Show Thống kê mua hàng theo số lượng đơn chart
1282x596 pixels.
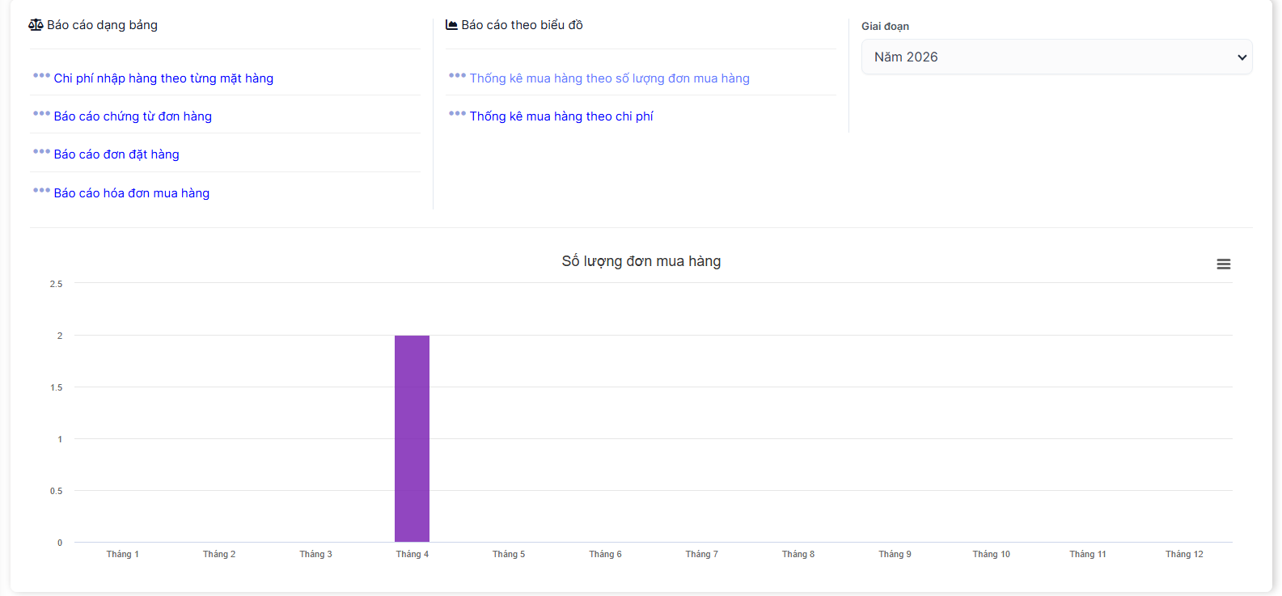609,78
